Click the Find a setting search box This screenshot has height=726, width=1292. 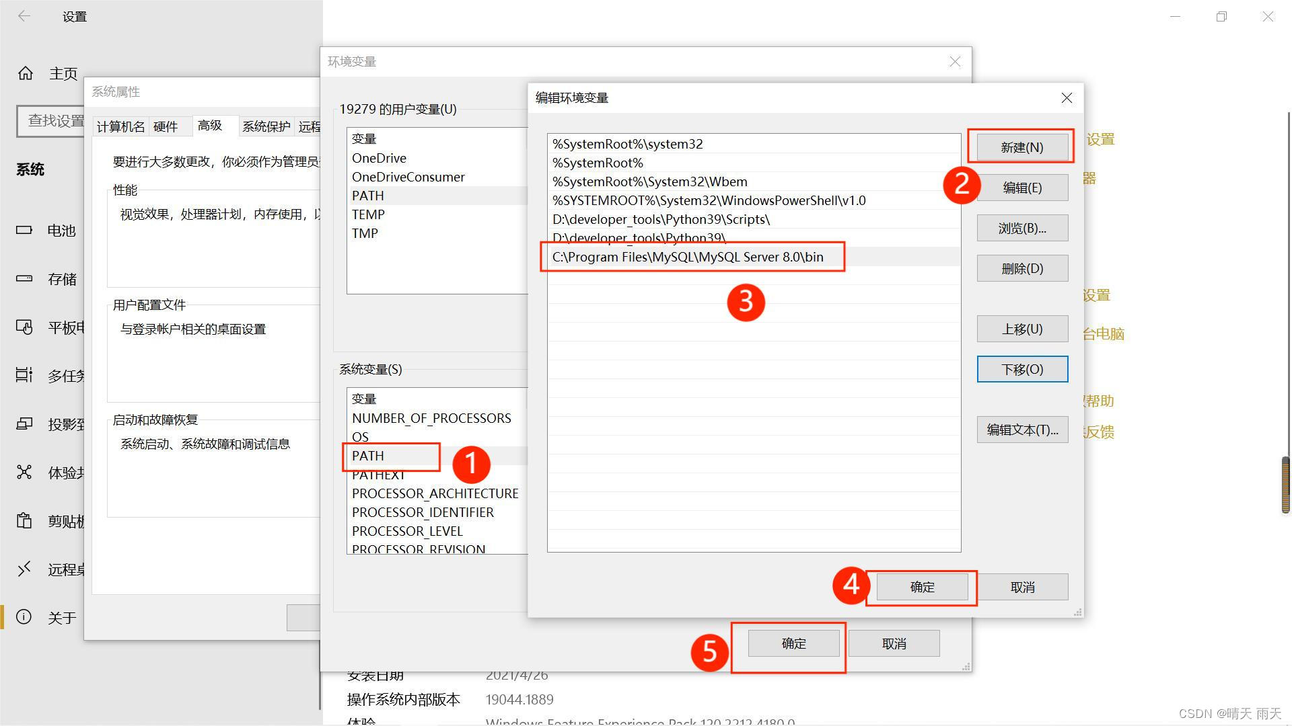click(50, 121)
